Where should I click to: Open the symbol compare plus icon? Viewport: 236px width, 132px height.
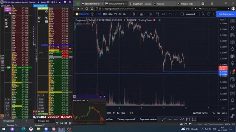point(93,14)
